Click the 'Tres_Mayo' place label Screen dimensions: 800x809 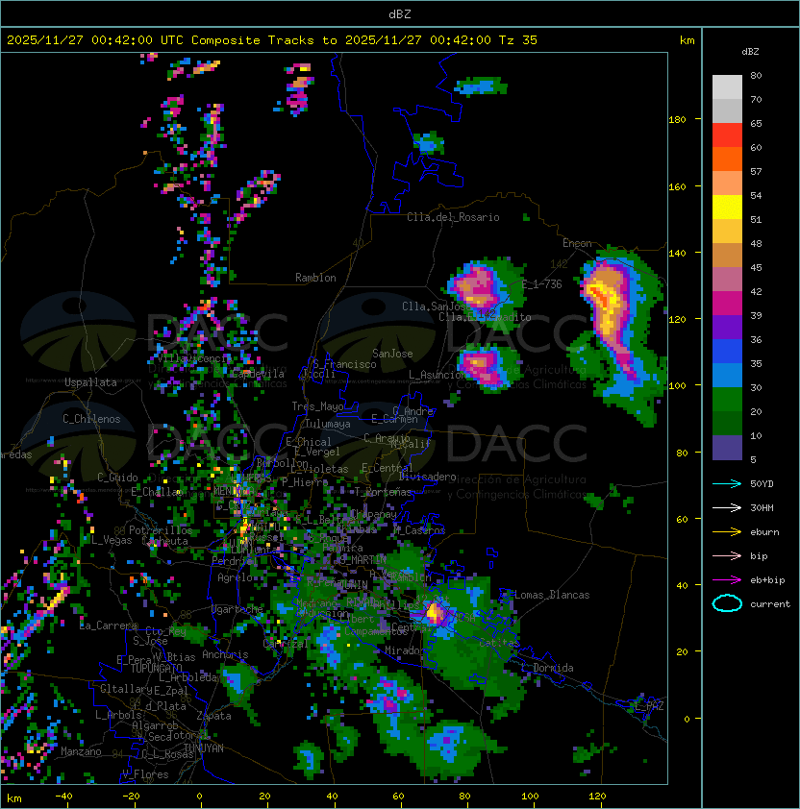coord(317,406)
